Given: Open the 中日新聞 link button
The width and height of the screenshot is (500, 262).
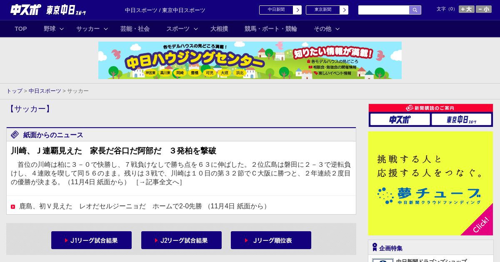Looking at the screenshot, I should coord(276,10).
